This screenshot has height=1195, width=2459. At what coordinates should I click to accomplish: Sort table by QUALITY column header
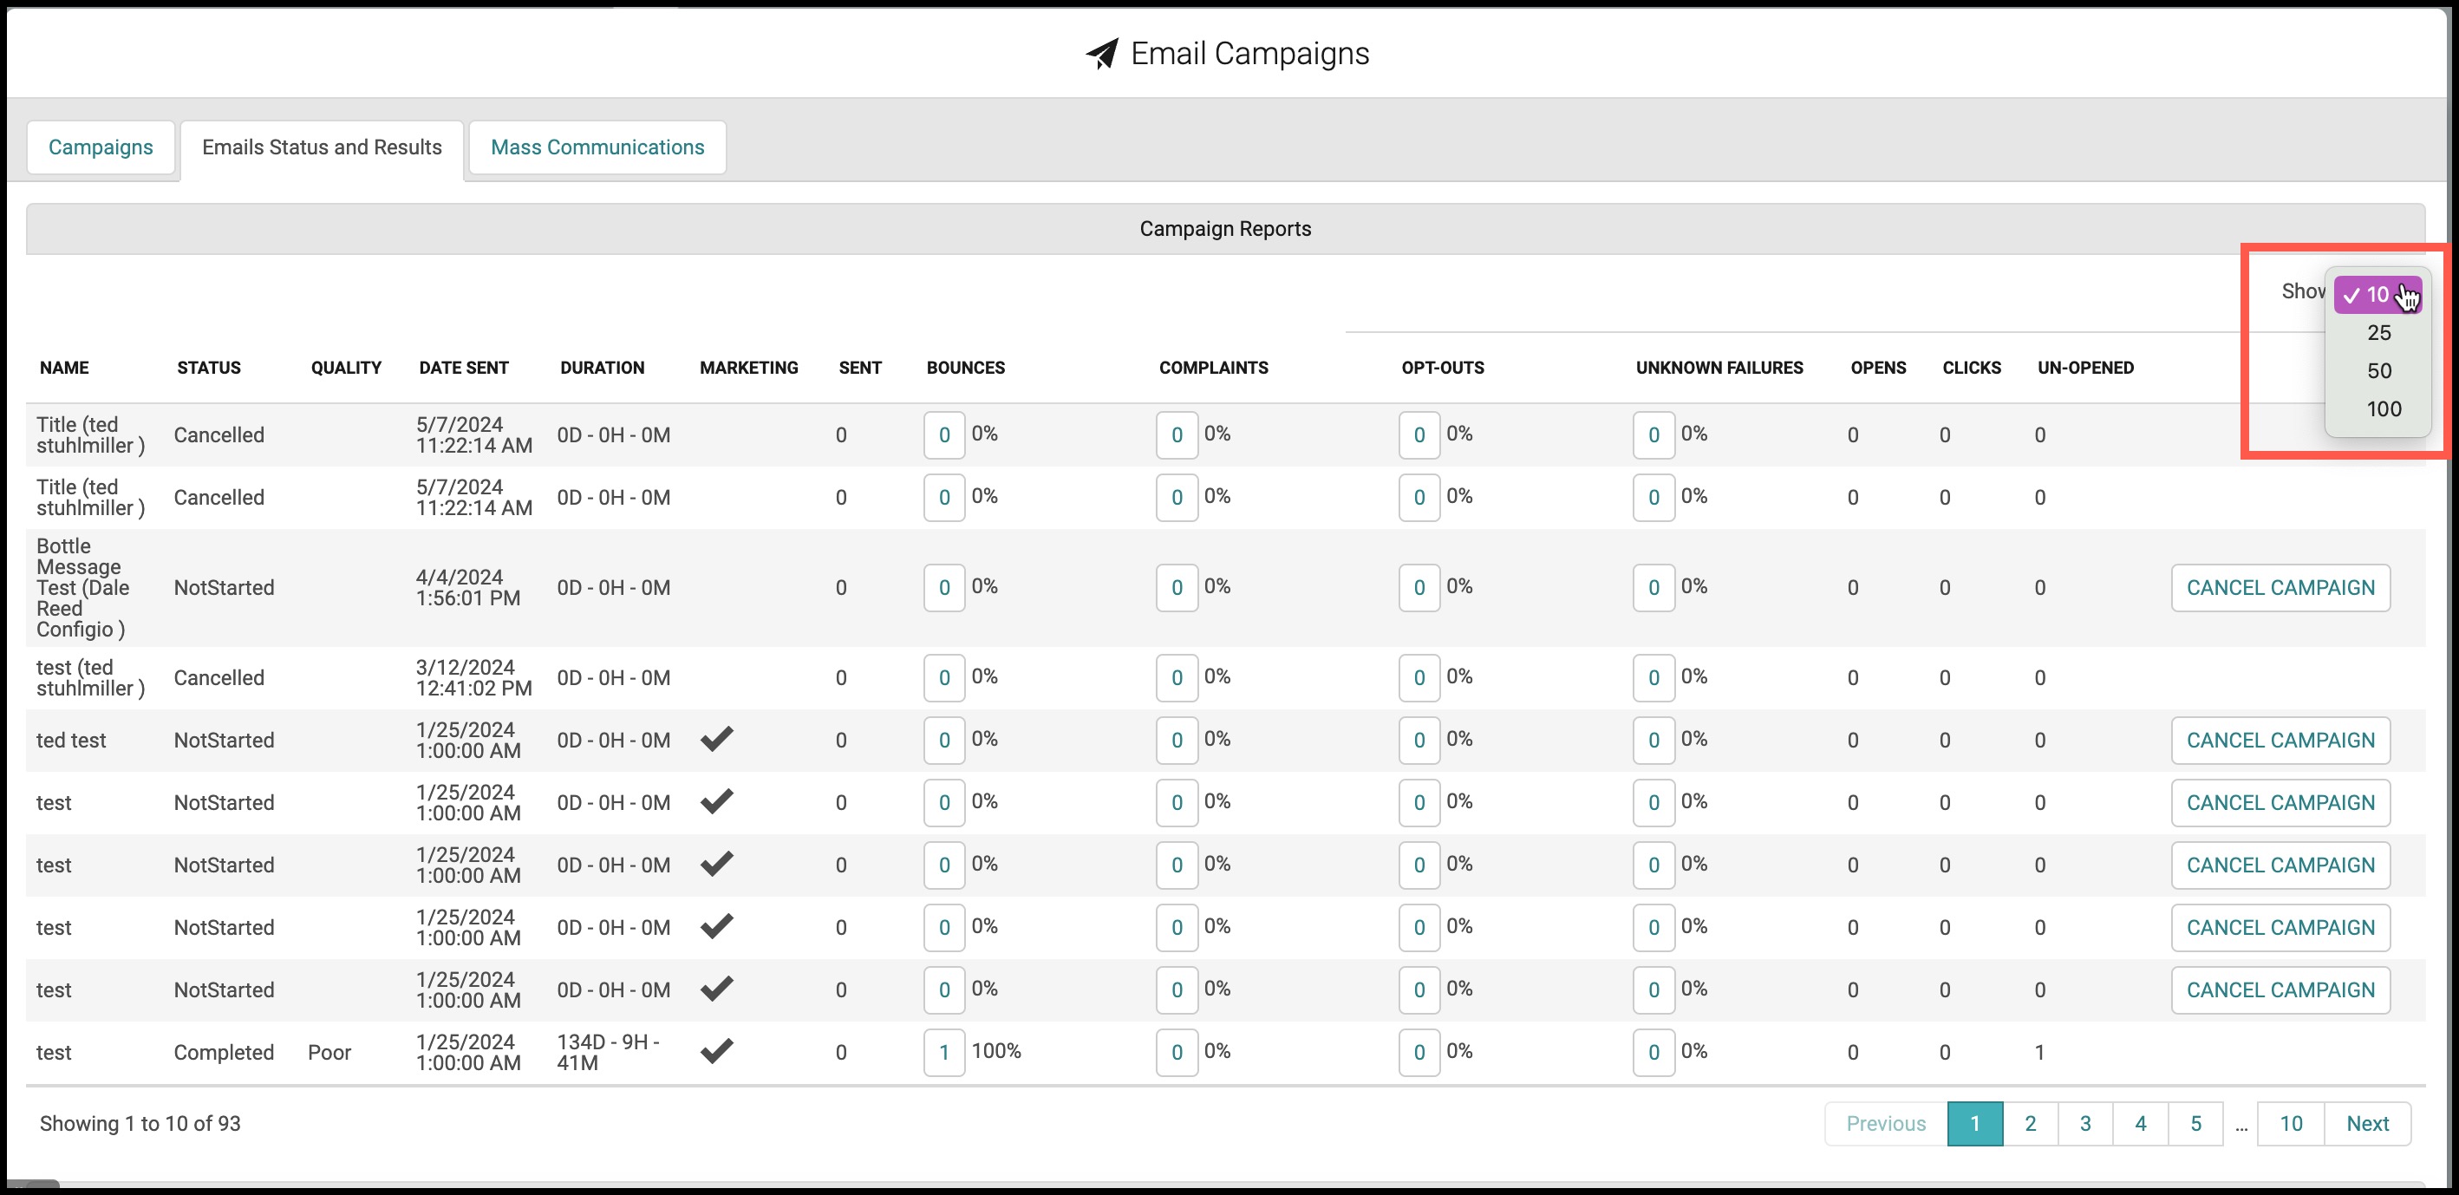pyautogui.click(x=346, y=368)
